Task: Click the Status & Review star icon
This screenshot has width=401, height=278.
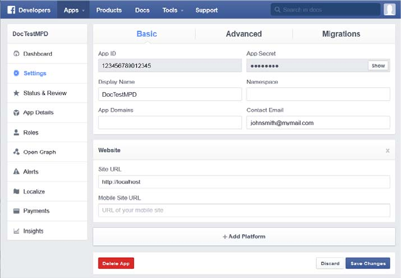Action: [16, 93]
